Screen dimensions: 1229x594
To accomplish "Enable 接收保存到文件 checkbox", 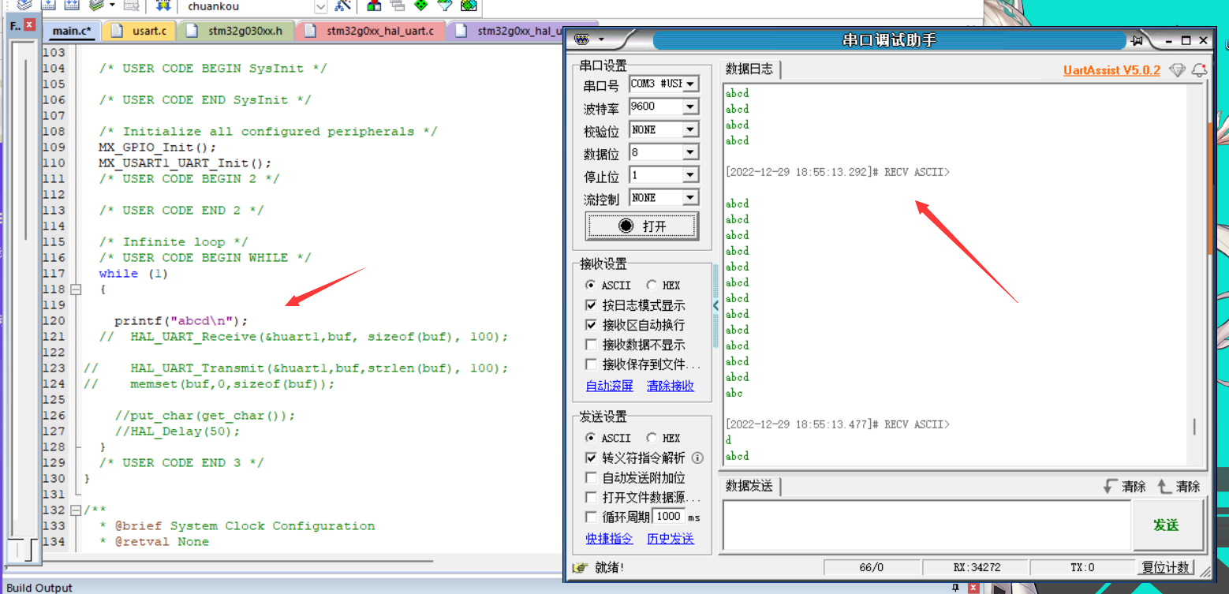I will click(x=592, y=361).
